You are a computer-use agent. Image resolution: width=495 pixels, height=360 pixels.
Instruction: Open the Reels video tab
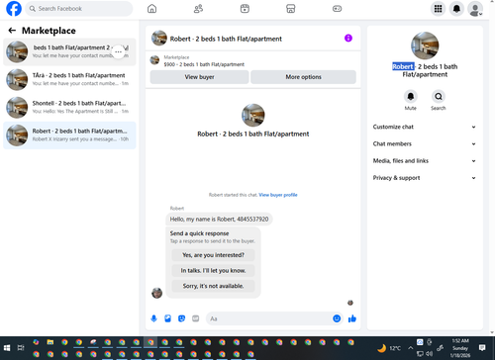pyautogui.click(x=245, y=9)
